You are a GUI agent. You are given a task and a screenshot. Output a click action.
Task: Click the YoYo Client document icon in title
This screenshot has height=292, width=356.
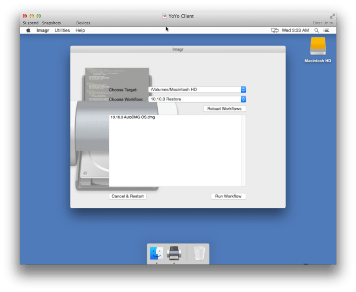coord(164,16)
